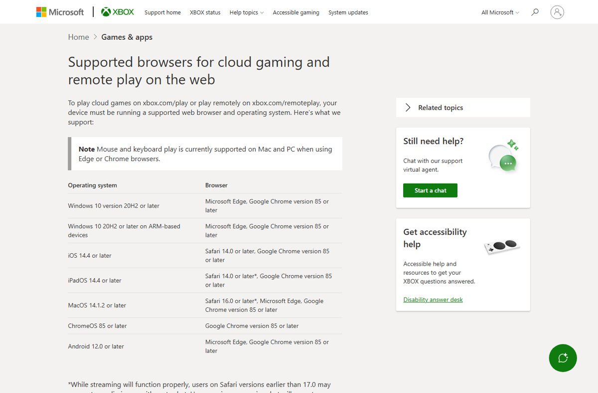Screen dimensions: 598x393
Task: Click the account sign-in avatar icon
Action: tap(557, 12)
